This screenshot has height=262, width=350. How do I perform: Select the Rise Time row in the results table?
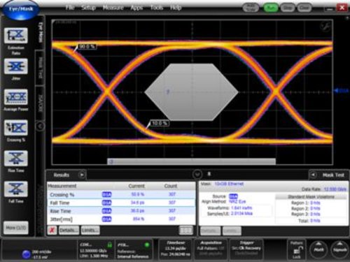tap(121, 211)
